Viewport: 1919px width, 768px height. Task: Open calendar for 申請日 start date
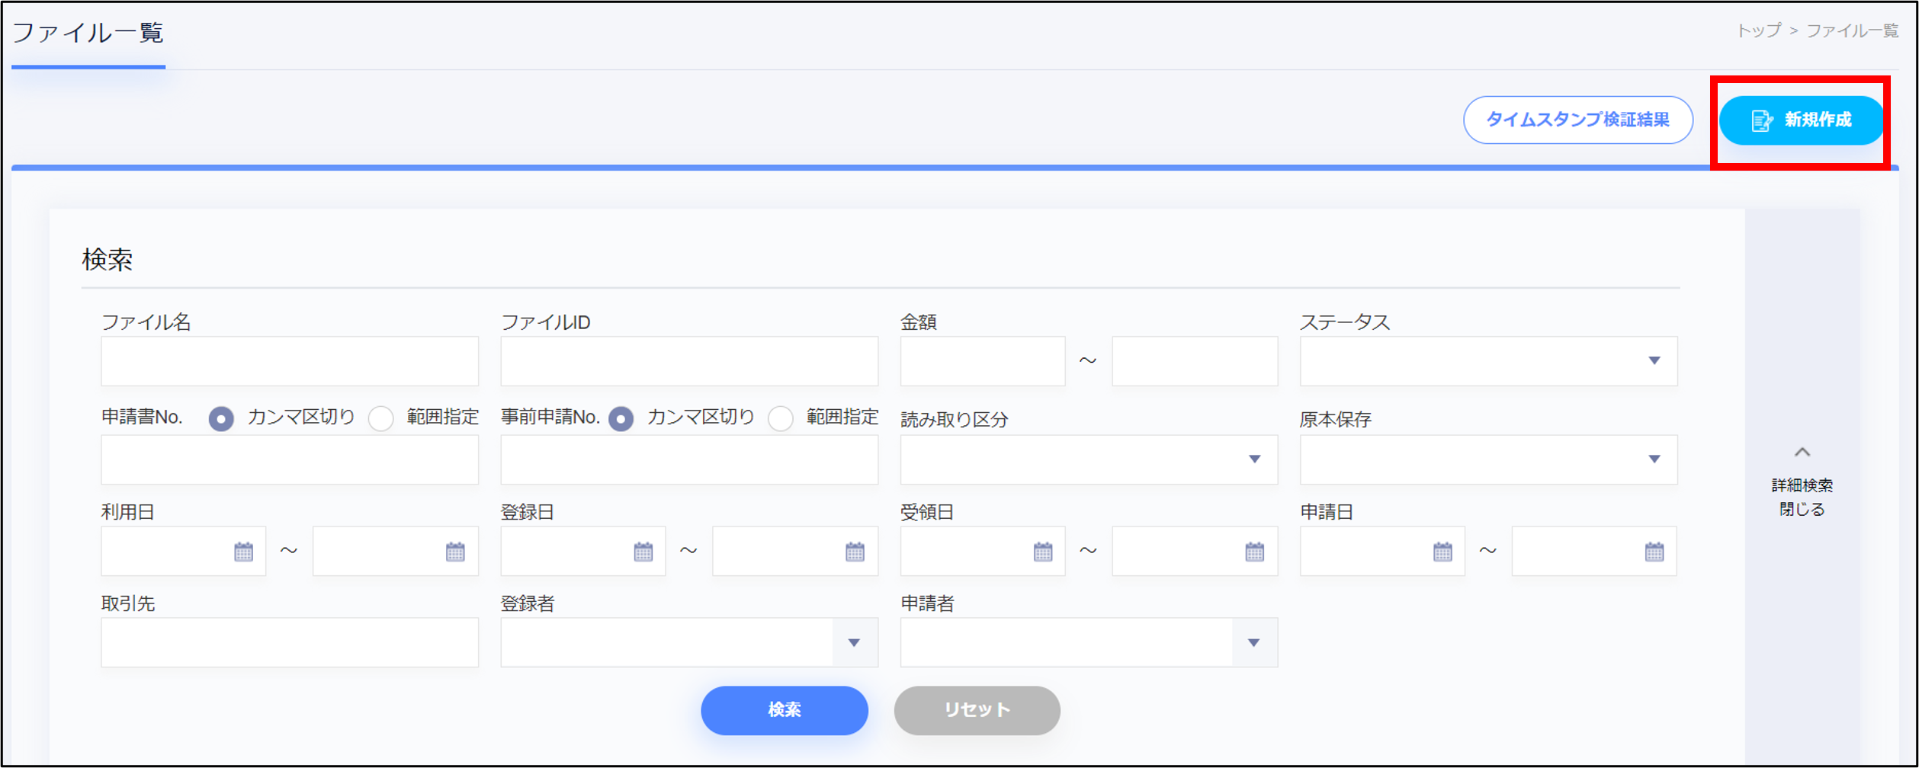coord(1442,552)
